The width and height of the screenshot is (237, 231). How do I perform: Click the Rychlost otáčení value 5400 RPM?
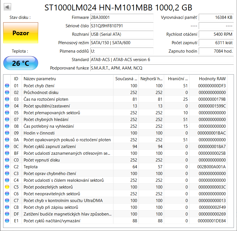216,34
